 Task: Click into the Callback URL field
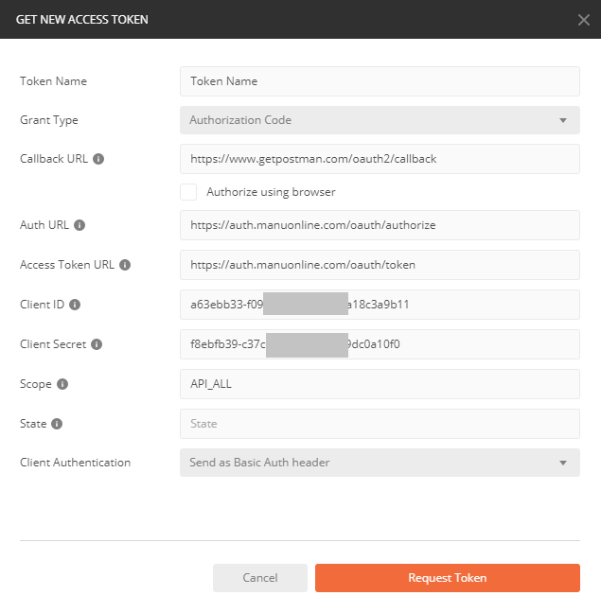(x=380, y=159)
